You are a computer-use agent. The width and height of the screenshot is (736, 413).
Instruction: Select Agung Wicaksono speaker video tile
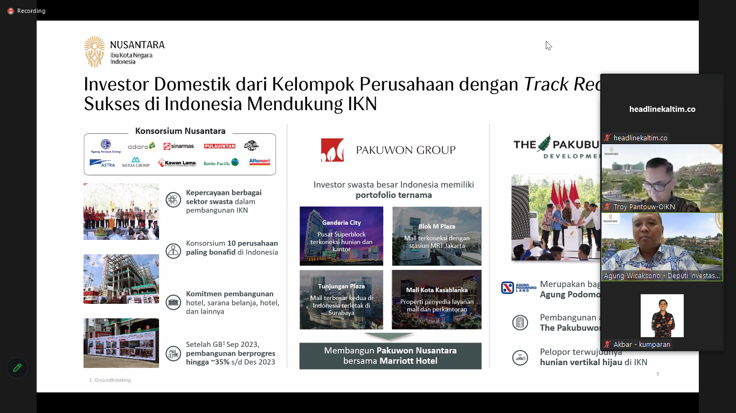662,246
